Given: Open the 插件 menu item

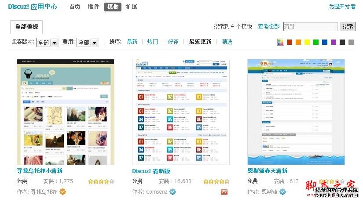Looking at the screenshot, I should point(94,7).
